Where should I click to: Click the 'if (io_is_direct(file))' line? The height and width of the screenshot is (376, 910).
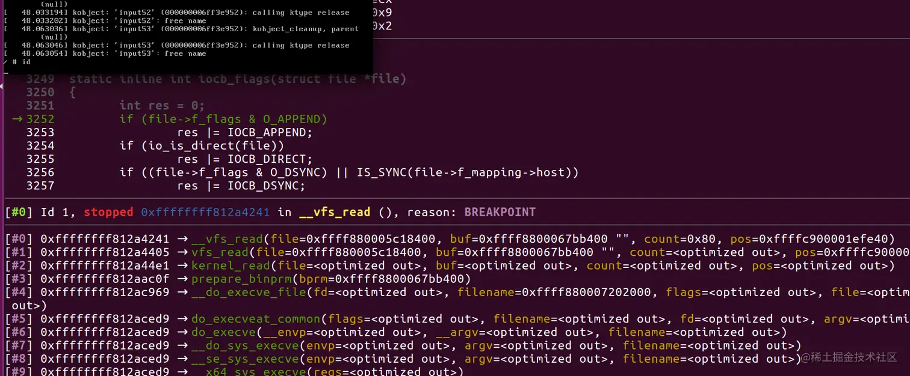tap(202, 145)
